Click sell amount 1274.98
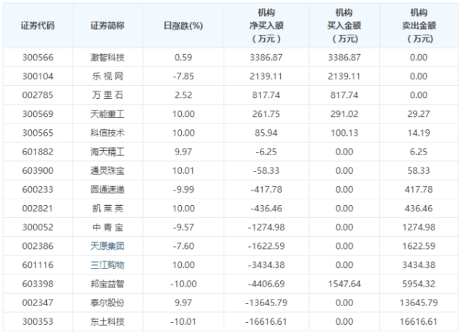The width and height of the screenshot is (462, 335). (x=419, y=227)
